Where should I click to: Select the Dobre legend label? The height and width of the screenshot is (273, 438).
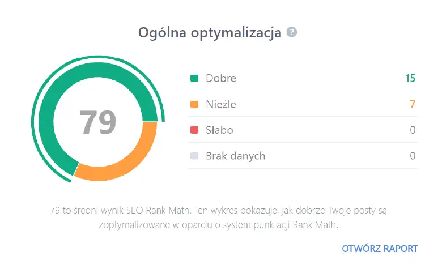pos(221,79)
